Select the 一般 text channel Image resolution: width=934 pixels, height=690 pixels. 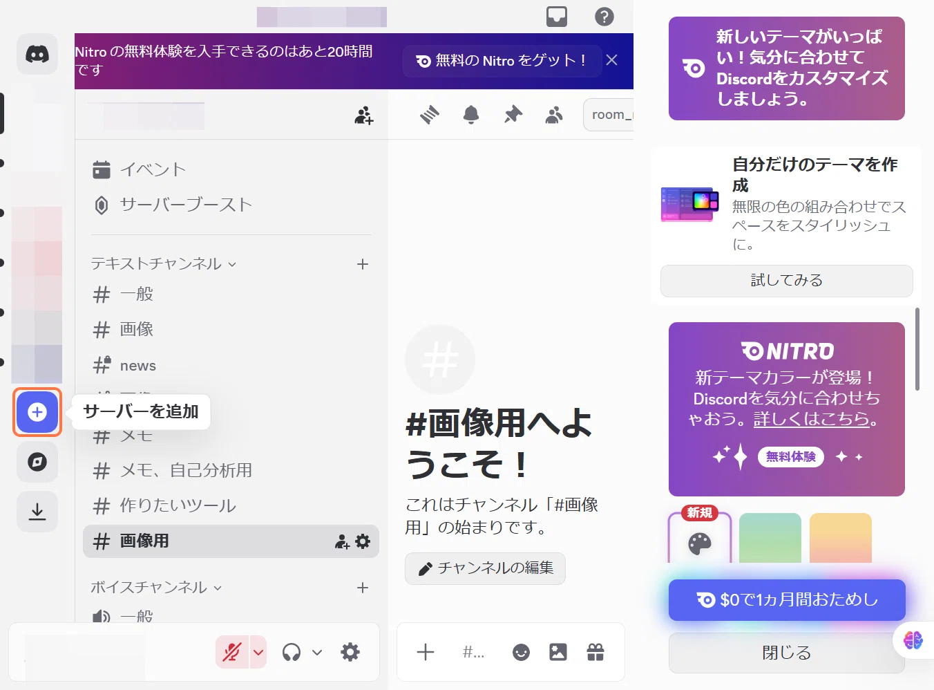(x=231, y=295)
